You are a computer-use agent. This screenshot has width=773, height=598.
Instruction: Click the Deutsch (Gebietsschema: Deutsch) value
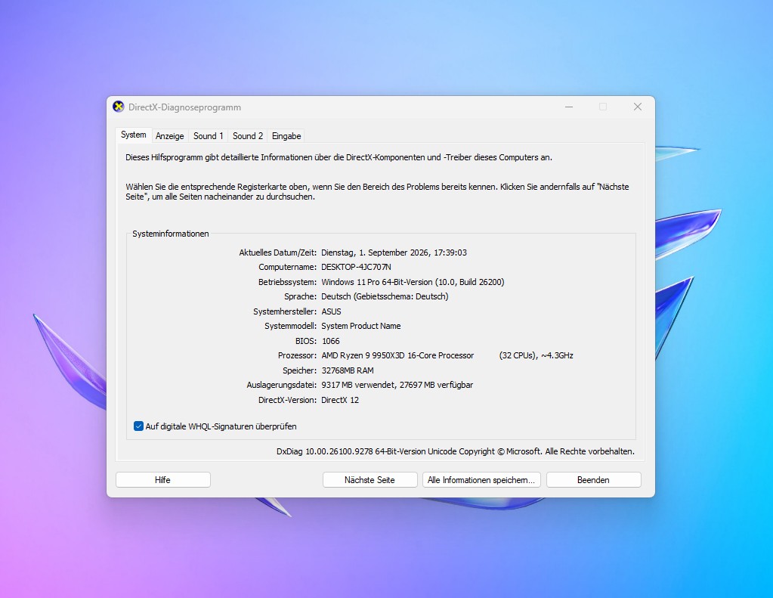pos(385,296)
